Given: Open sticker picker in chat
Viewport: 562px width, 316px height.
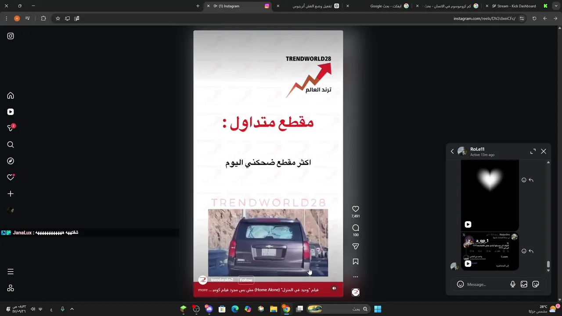Looking at the screenshot, I should pyautogui.click(x=536, y=284).
